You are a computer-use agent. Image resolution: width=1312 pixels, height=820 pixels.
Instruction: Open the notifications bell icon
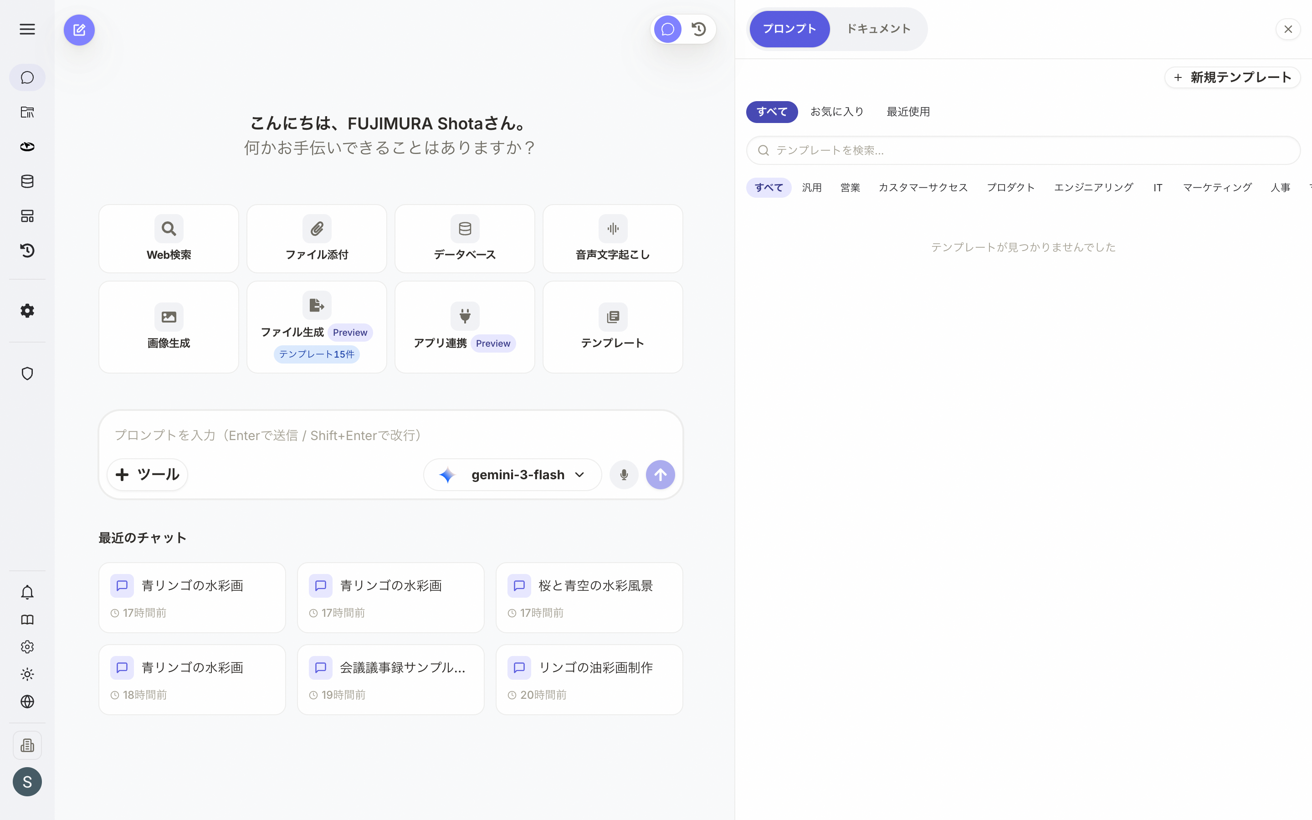pyautogui.click(x=27, y=592)
